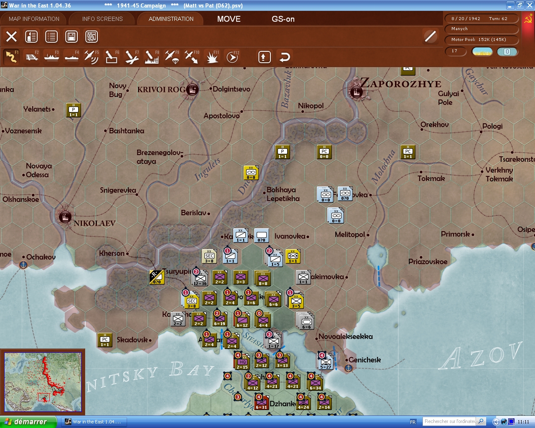Click the Krivoi Rog city icon
535x428 pixels.
192,89
